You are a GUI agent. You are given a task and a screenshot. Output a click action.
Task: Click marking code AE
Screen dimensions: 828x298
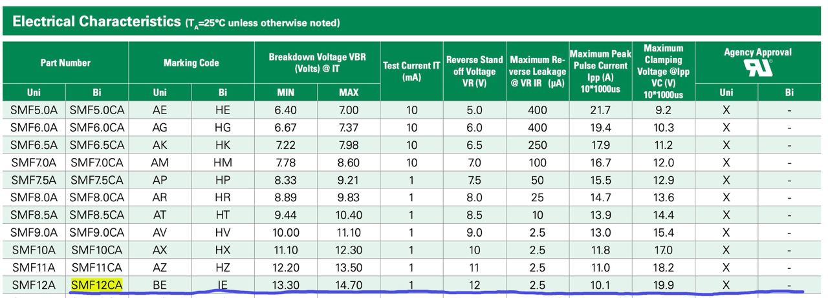(160, 110)
